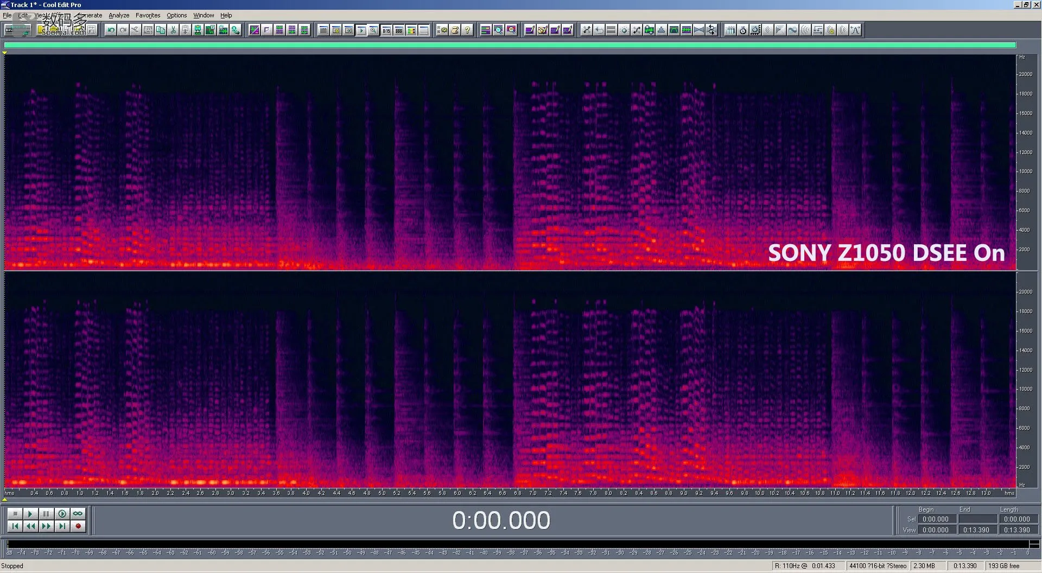
Task: Open the Options menu
Action: [176, 15]
